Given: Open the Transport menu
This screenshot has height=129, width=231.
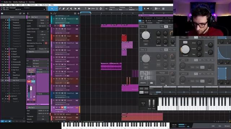Looking at the screenshot, I should point(32,5).
